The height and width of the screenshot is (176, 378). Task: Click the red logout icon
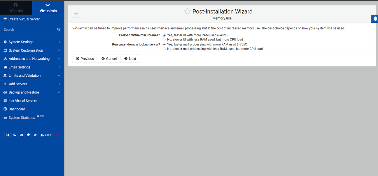tap(56, 135)
